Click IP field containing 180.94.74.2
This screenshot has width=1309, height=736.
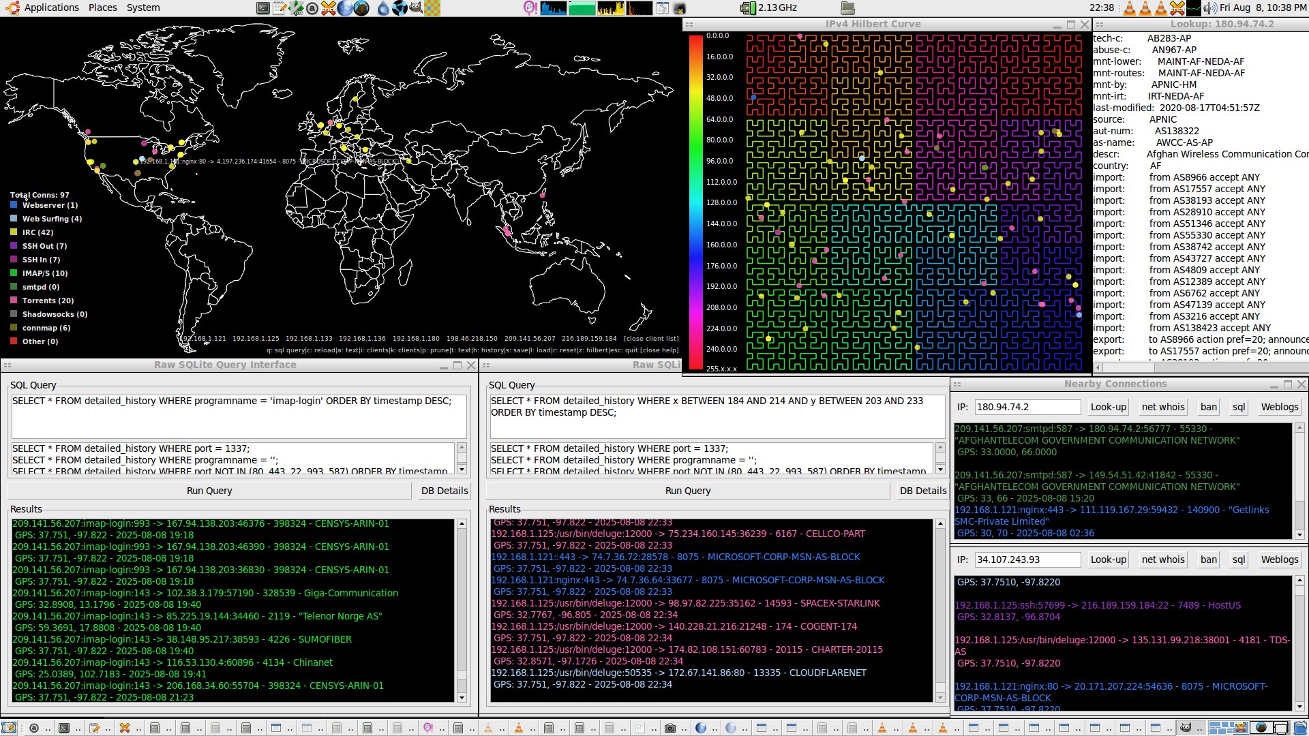click(x=1027, y=407)
